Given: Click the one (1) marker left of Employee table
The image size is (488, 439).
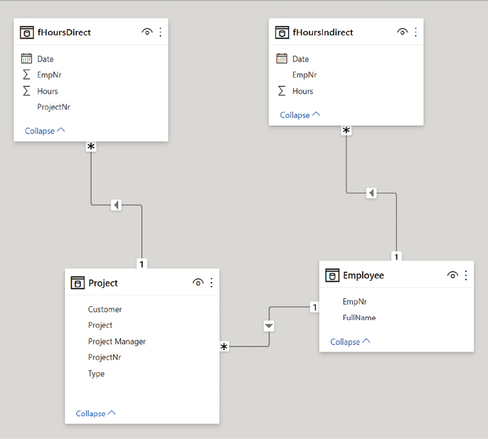Looking at the screenshot, I should click(315, 307).
